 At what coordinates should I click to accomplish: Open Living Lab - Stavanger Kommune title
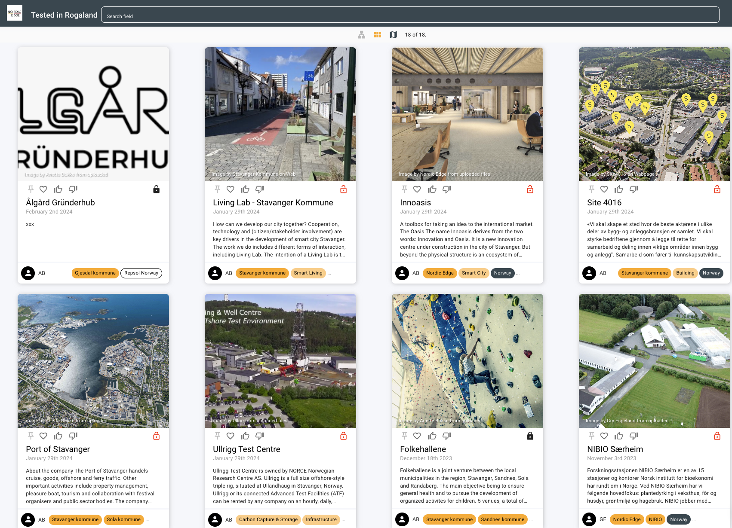pos(273,202)
